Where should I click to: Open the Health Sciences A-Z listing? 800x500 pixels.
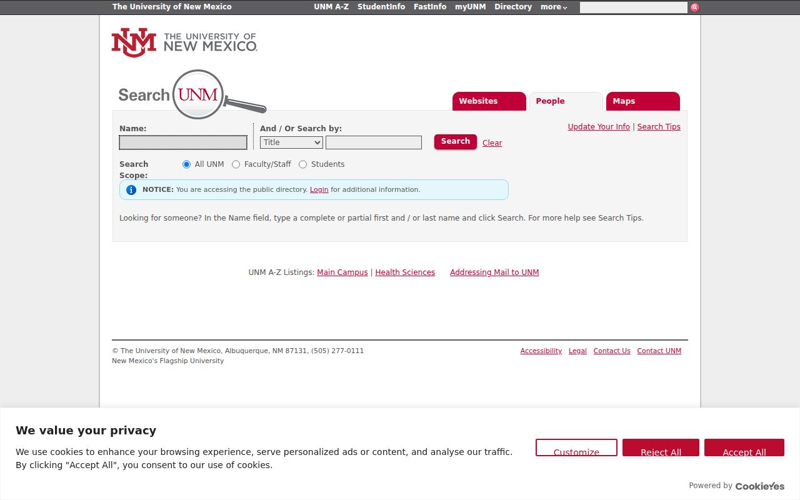point(405,272)
